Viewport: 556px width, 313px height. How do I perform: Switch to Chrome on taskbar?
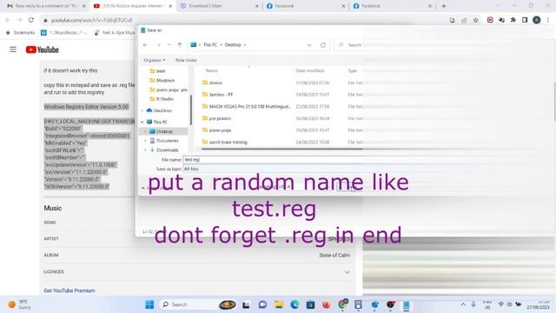tap(342, 304)
